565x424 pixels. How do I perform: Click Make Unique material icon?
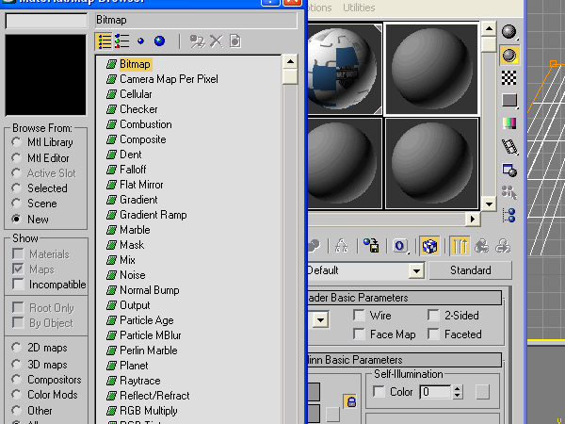tap(341, 246)
